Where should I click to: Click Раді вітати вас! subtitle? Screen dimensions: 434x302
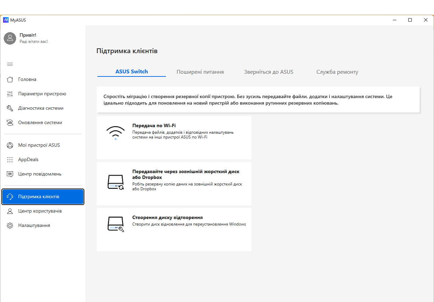34,41
